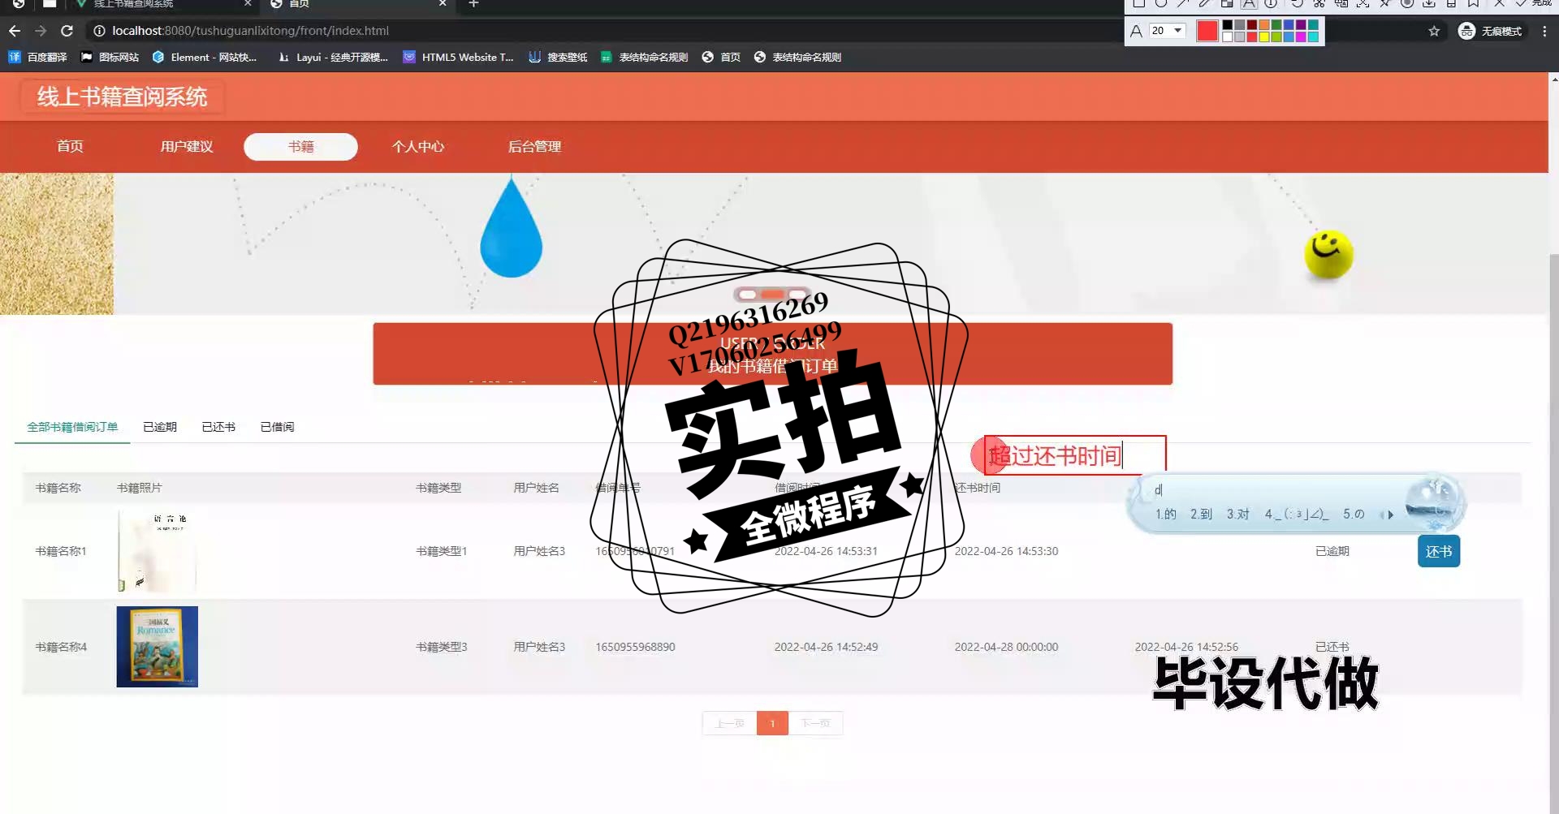Click the save screenshot download icon

1428,3
